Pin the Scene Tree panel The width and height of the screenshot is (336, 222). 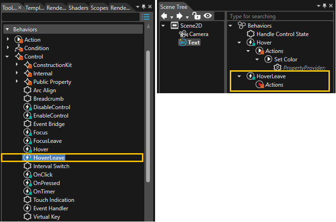click(x=324, y=6)
